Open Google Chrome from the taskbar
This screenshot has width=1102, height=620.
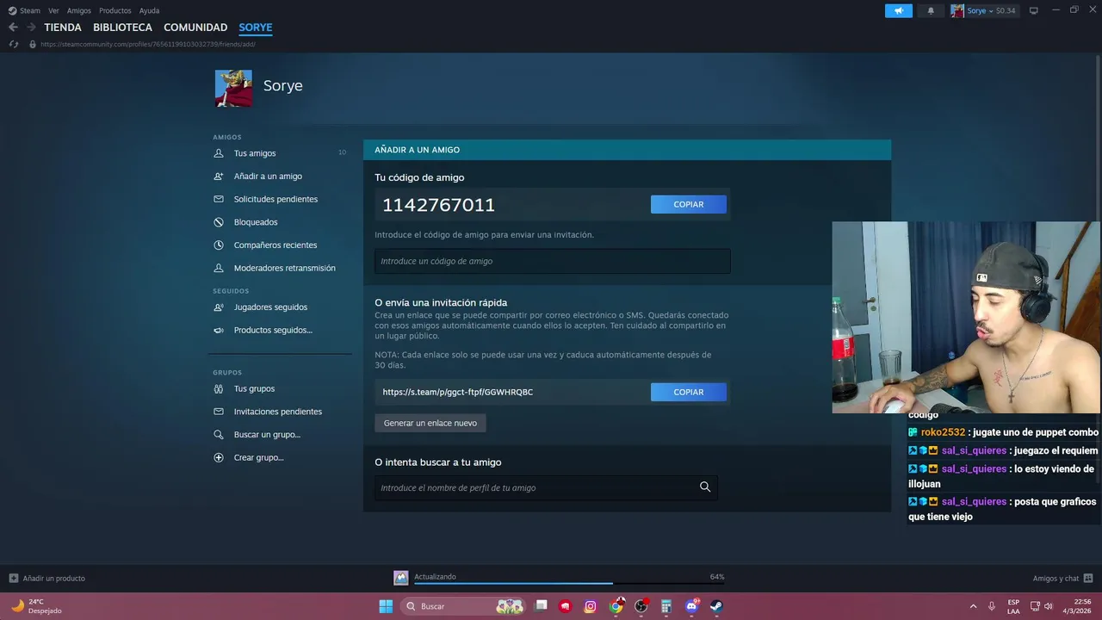(x=616, y=606)
